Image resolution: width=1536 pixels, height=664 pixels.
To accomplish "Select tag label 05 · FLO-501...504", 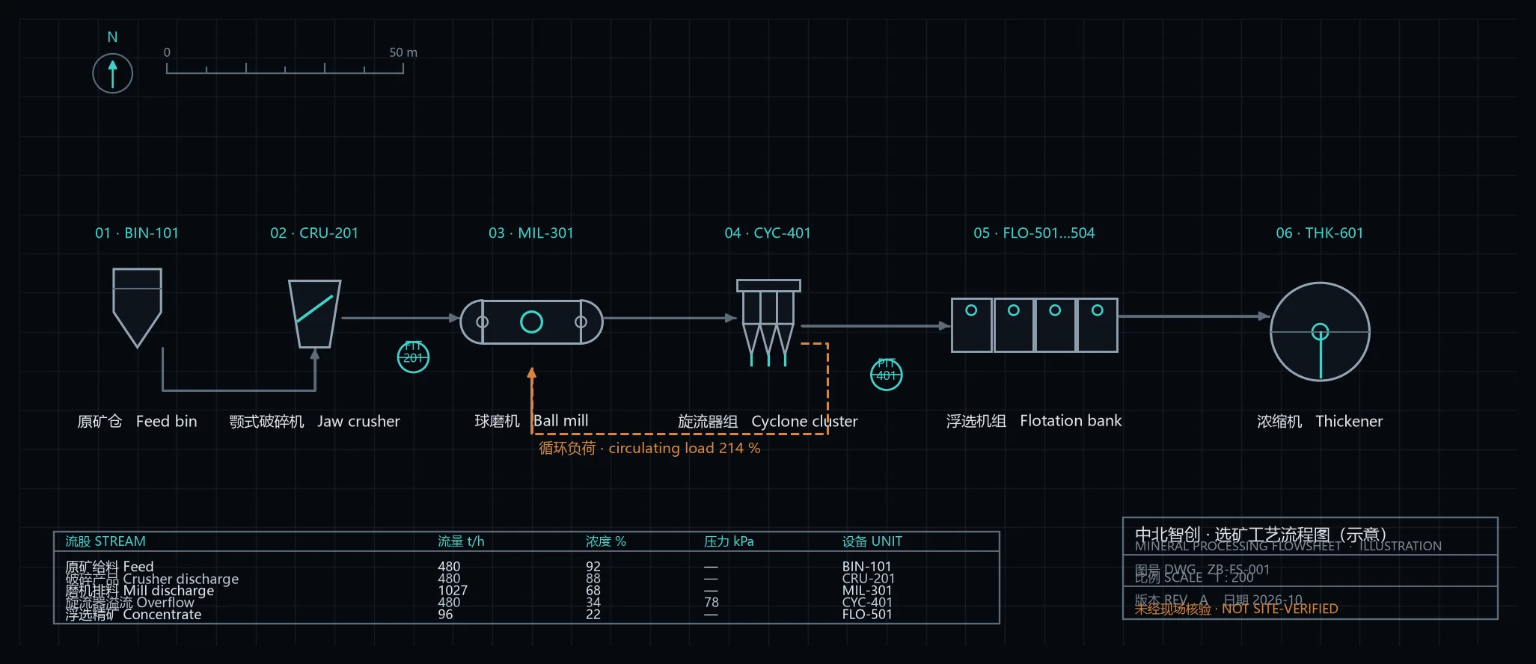I will (x=1034, y=233).
